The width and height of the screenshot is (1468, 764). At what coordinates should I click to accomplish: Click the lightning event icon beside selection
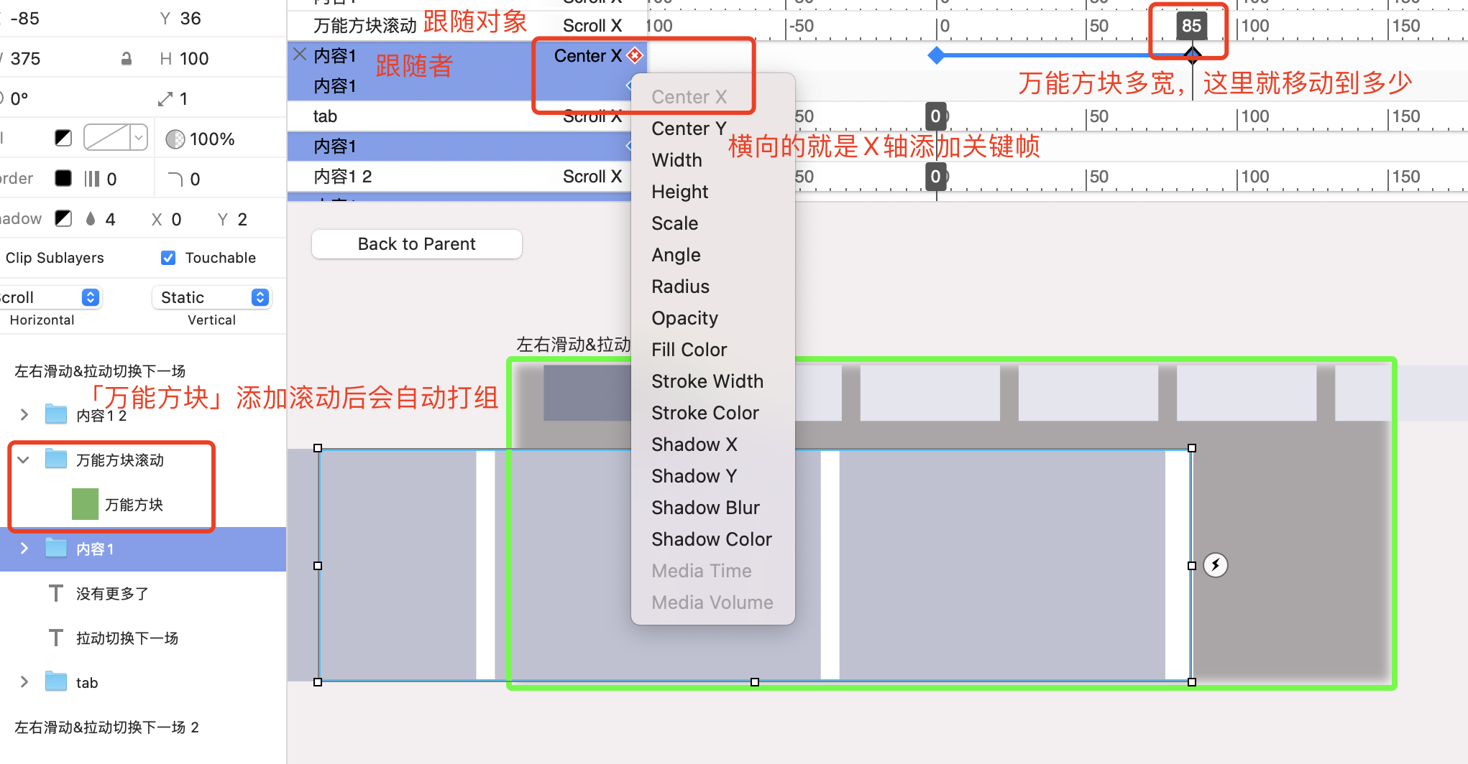[1216, 565]
